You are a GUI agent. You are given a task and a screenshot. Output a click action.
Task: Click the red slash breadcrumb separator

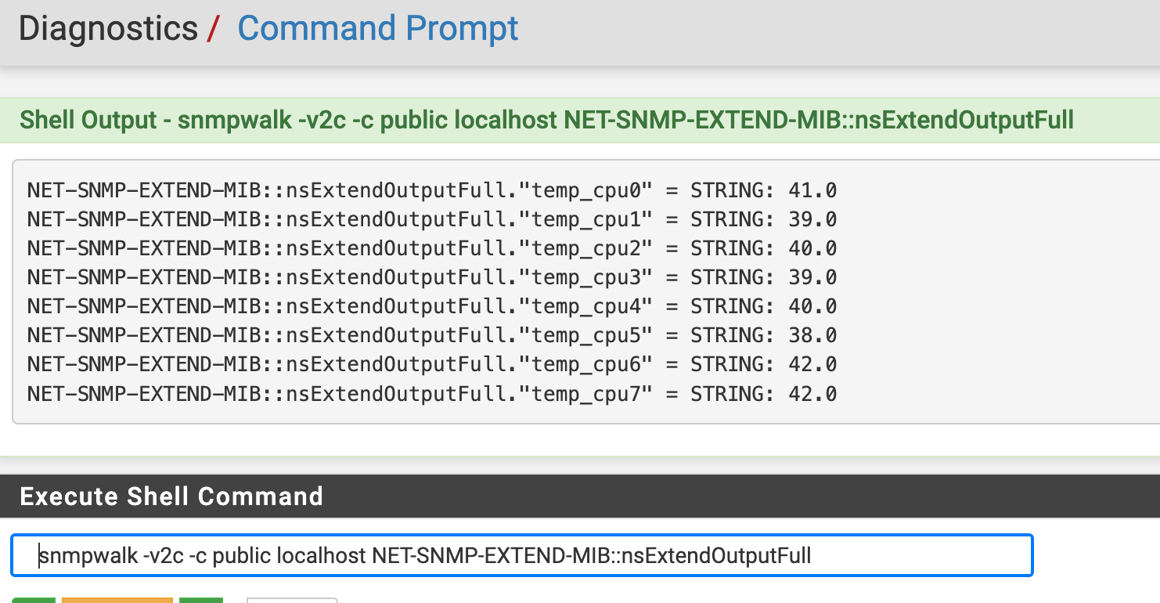213,30
